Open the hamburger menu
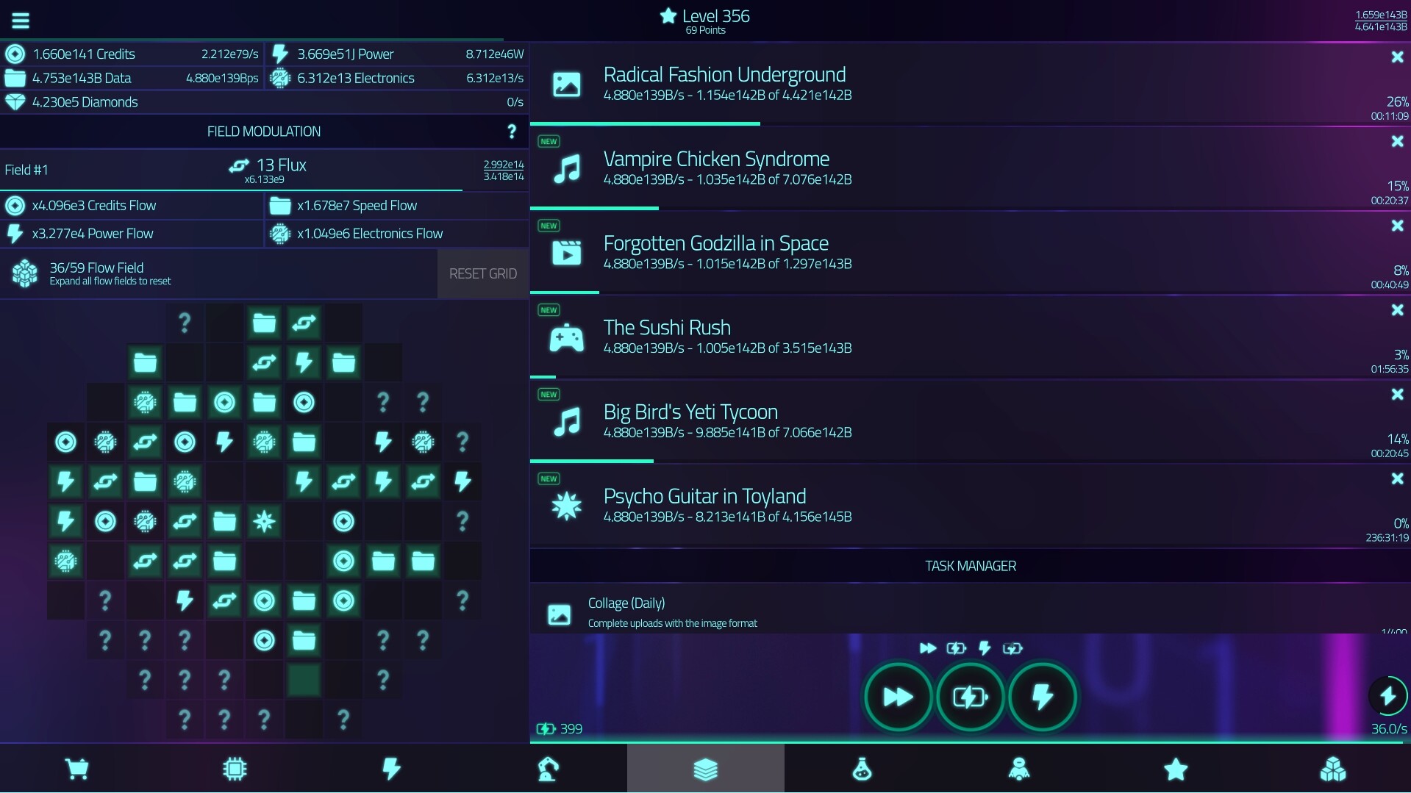The width and height of the screenshot is (1411, 793). pos(21,20)
